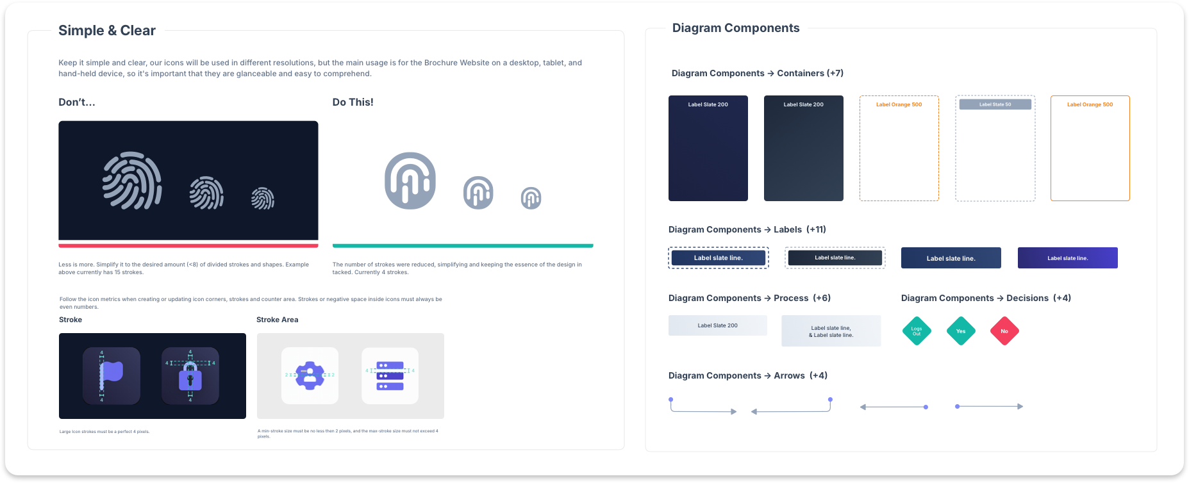Viewport: 1189px width, 483px height.
Task: Select the server stack icon in Stroke Area
Action: point(390,375)
